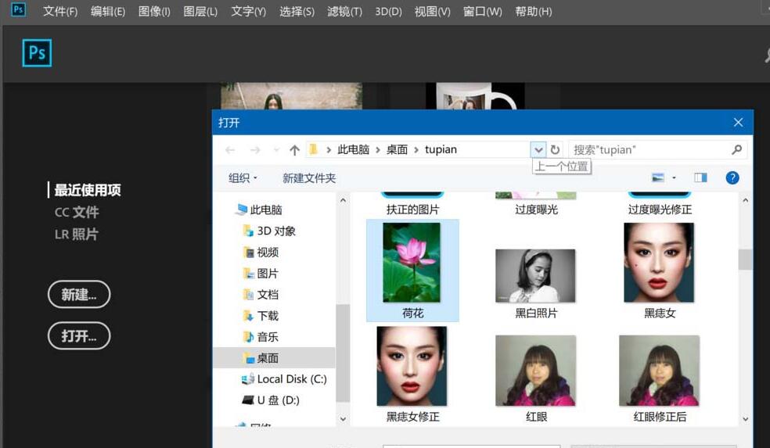Click the 打开... button on start screen

(79, 335)
